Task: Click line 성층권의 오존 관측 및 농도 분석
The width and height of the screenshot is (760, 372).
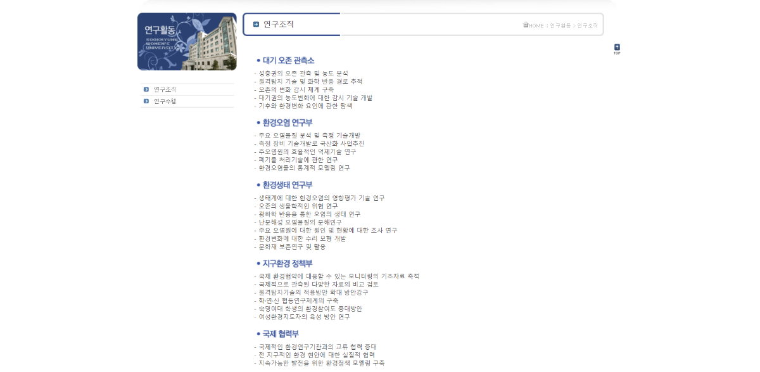Action: (x=303, y=74)
